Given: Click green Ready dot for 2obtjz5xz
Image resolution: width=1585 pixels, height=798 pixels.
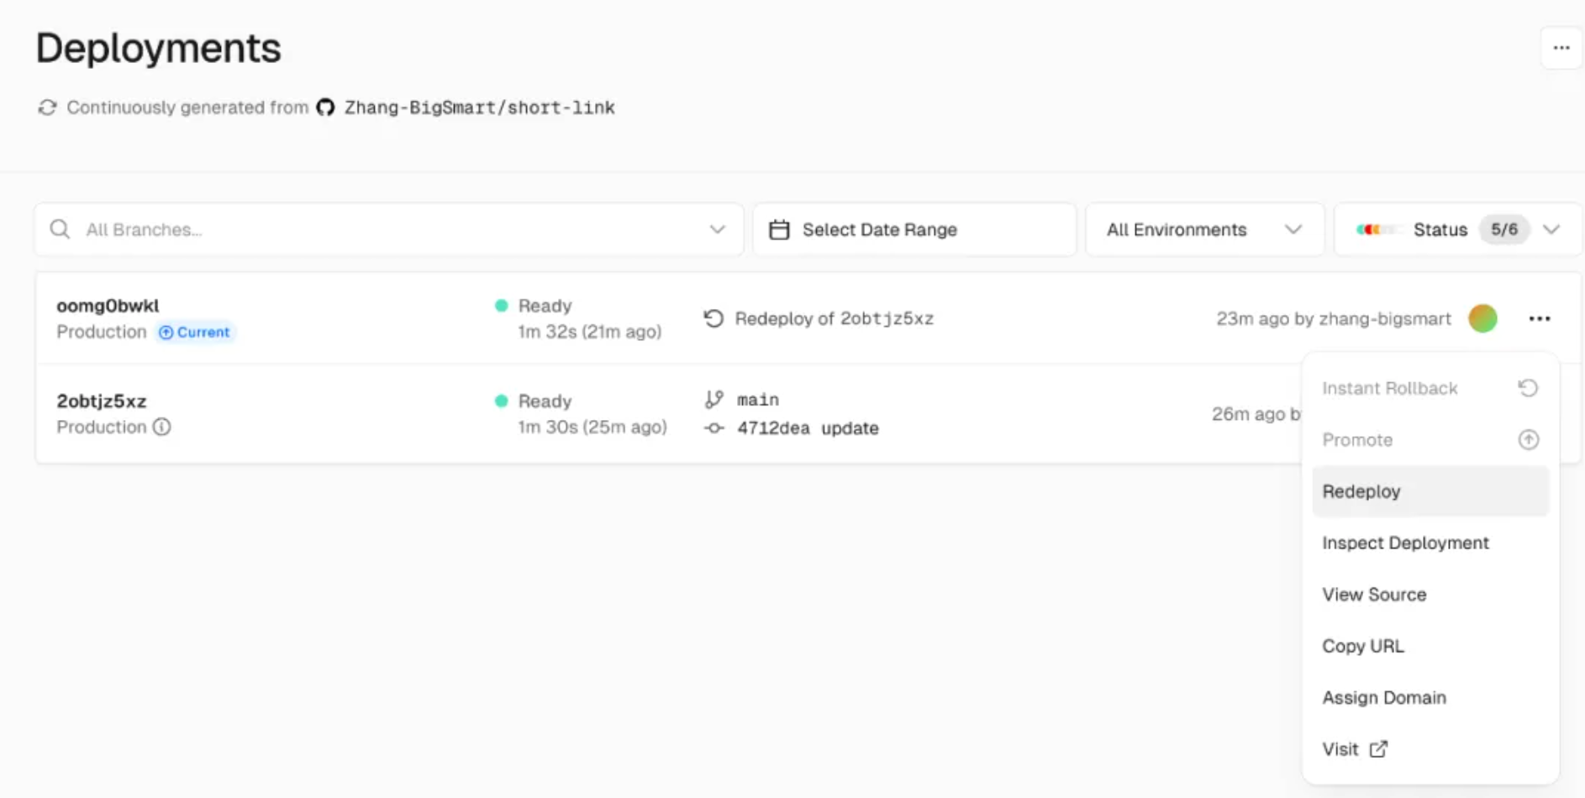Looking at the screenshot, I should click(x=502, y=401).
